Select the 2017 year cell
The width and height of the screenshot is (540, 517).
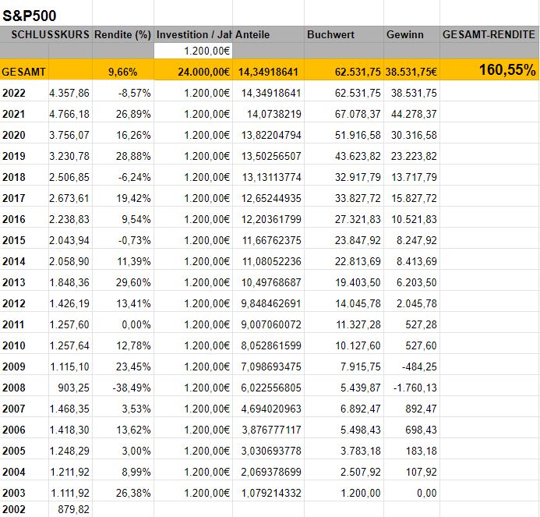[14, 198]
